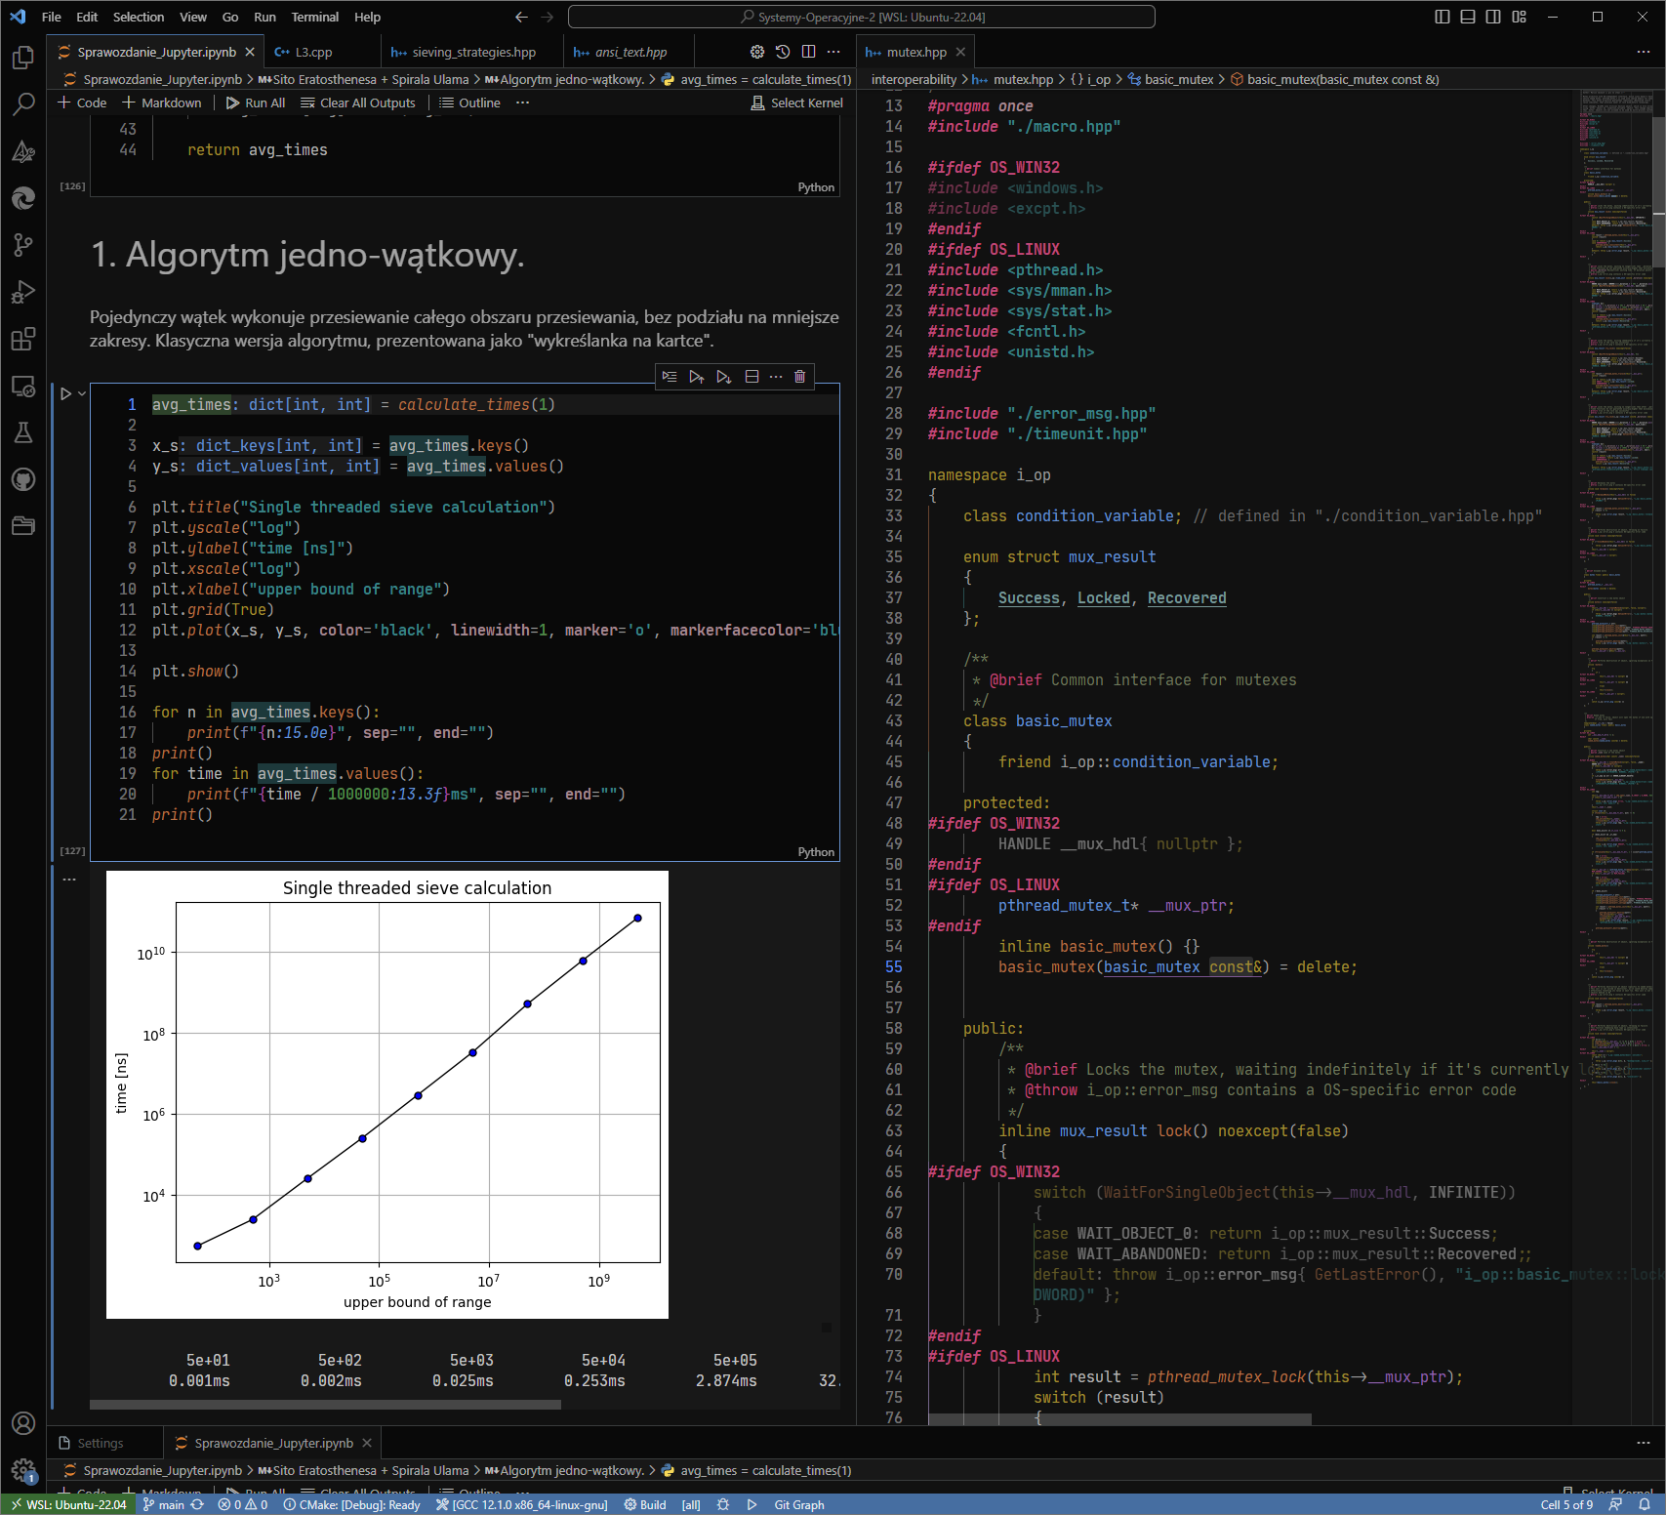
Task: Open the GitHub view in activity bar
Action: point(23,479)
